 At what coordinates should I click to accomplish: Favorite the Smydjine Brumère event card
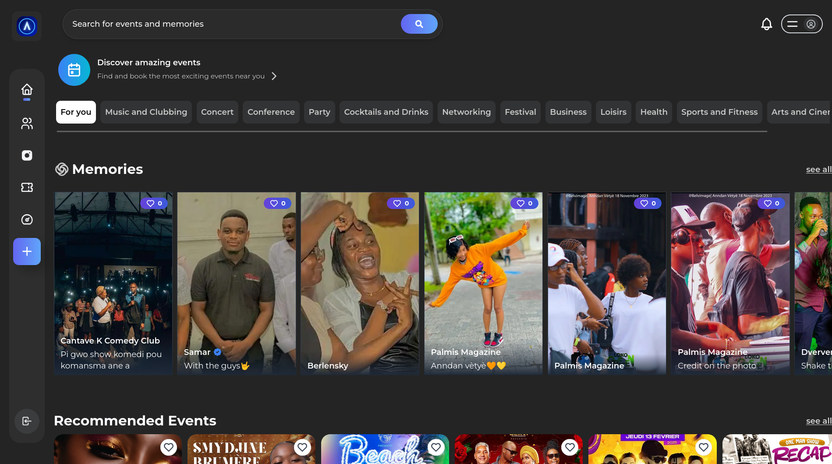302,447
